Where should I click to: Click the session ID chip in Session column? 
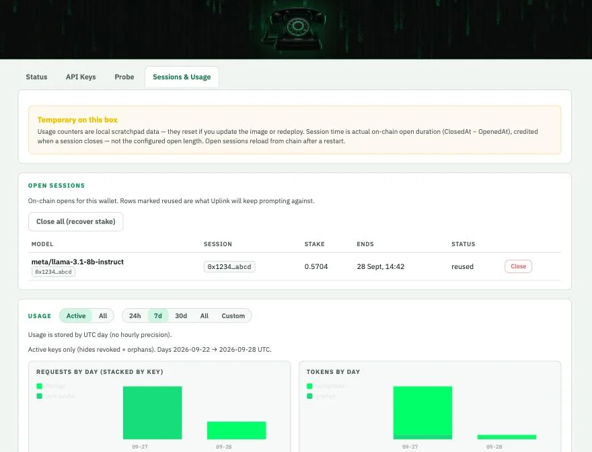(x=229, y=266)
